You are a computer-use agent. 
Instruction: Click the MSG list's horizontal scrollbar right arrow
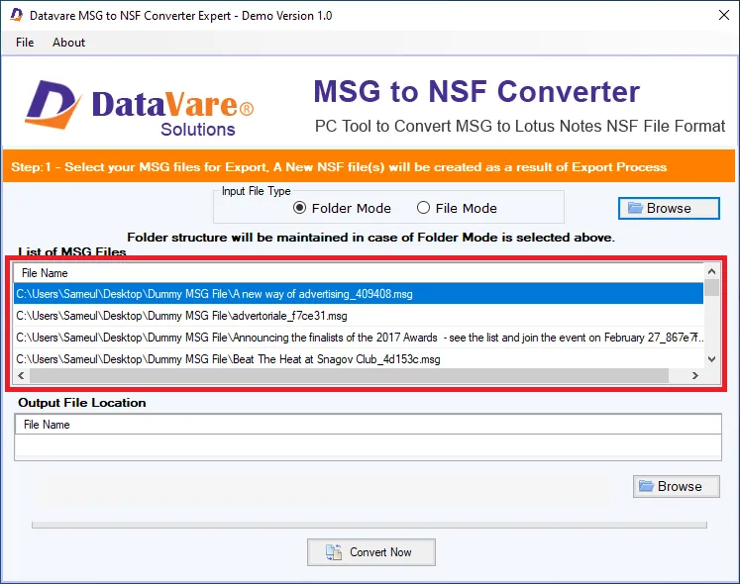695,376
